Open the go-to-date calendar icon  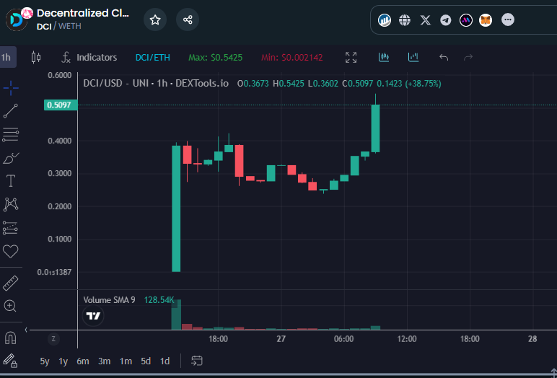tap(197, 361)
